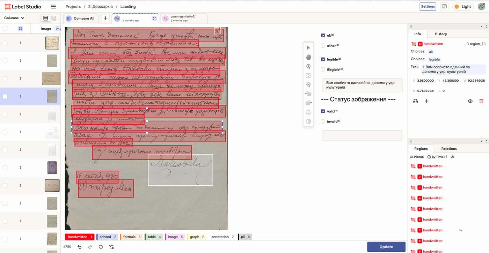Click the annotation options icon on the ПА tab
The width and height of the screenshot is (489, 253).
(154, 18)
